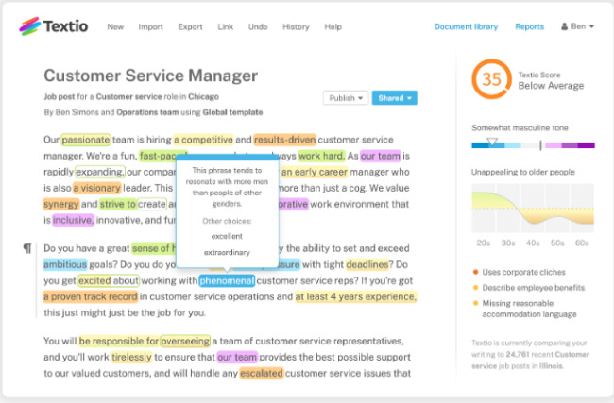Open the New menu item
The image size is (614, 403).
pos(115,26)
